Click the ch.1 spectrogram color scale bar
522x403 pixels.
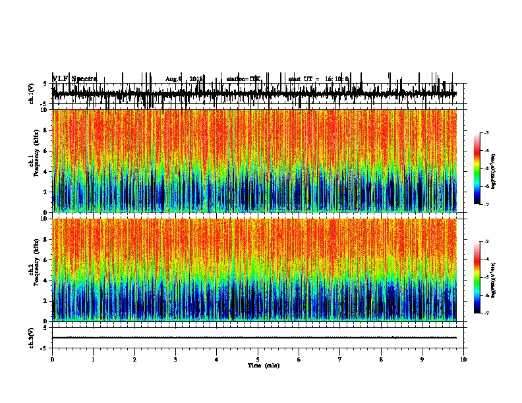coord(477,169)
